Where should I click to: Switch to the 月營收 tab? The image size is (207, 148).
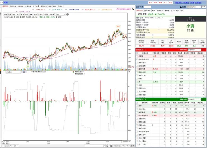click(60, 6)
